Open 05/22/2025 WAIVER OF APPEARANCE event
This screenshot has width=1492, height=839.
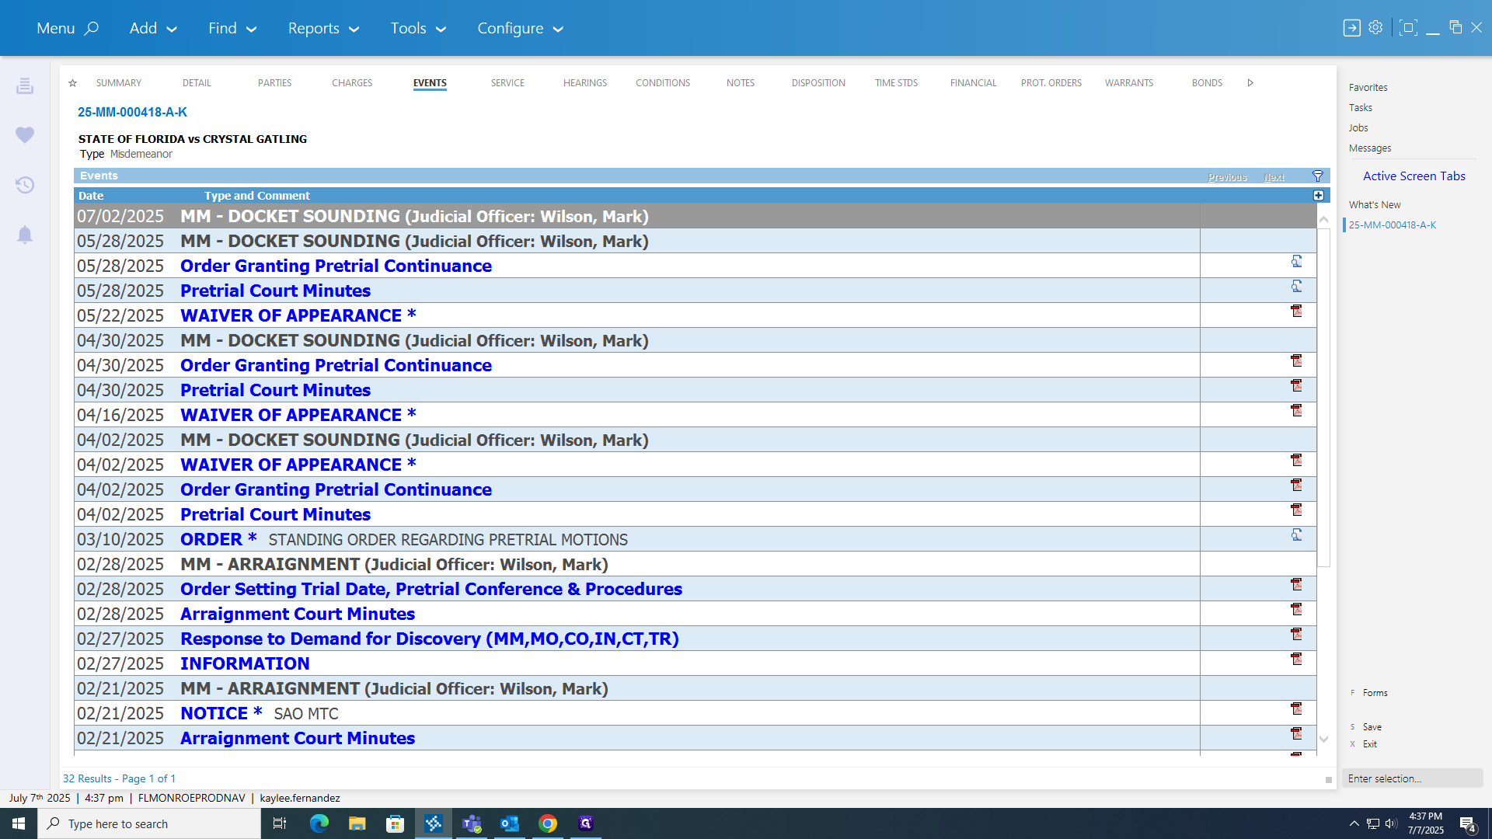pos(298,315)
